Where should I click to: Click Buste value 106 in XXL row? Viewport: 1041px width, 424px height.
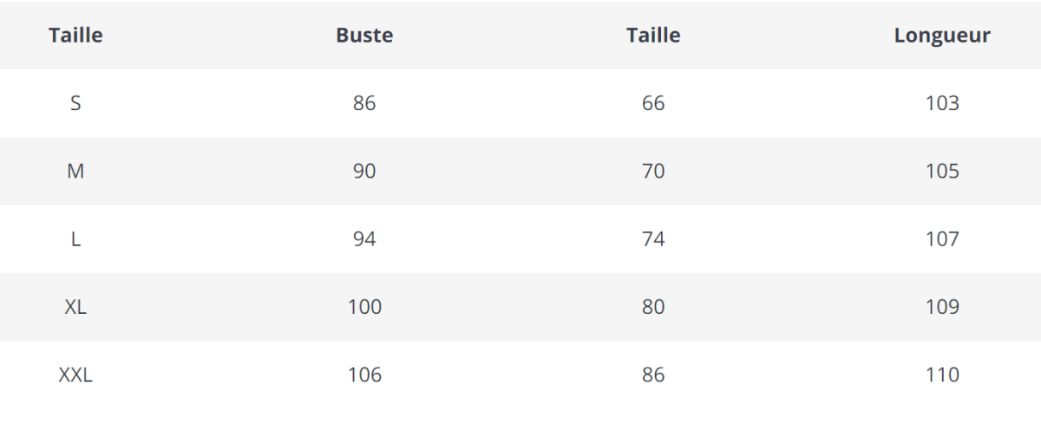tap(364, 375)
